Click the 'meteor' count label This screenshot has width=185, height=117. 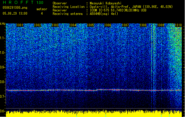[x=42, y=9]
